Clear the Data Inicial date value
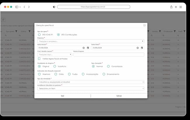Screen dimensions: 190x120 (x=84, y=48)
